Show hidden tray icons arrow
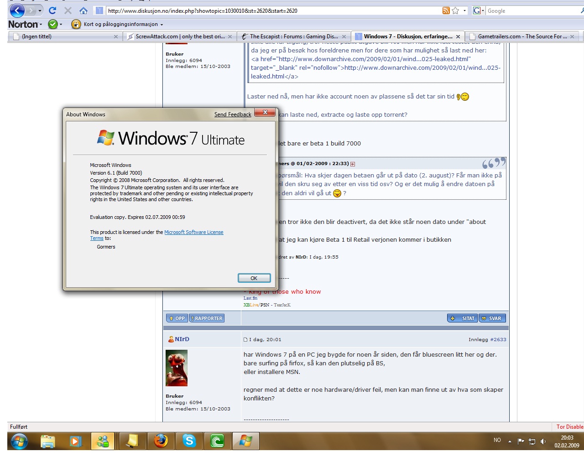This screenshot has width=584, height=467. pyautogui.click(x=510, y=441)
